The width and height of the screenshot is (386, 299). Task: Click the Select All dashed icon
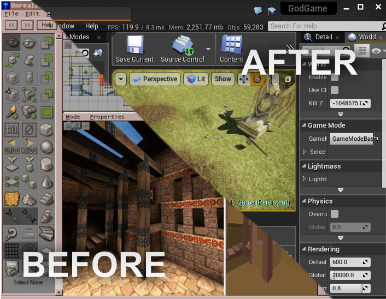[x=12, y=129]
